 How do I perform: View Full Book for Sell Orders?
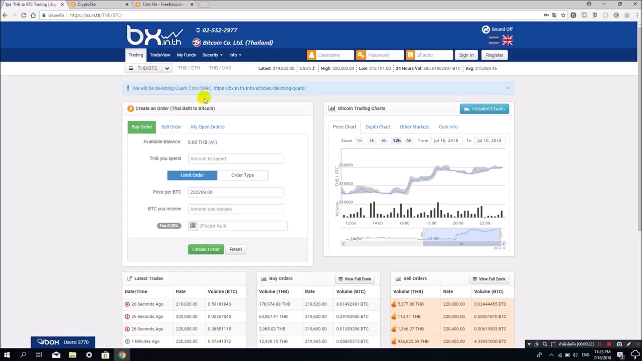pos(489,279)
